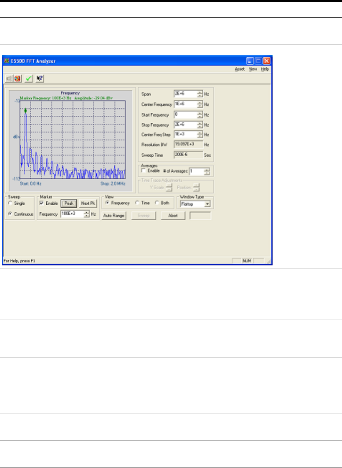Image resolution: width=342 pixels, height=468 pixels.
Task: Click 'For Help, press F1' status text
Action: (x=19, y=261)
